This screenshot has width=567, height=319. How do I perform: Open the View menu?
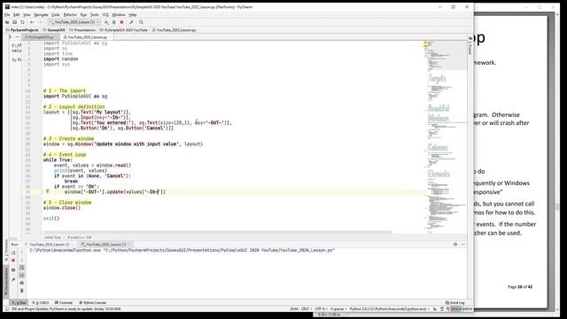point(27,15)
